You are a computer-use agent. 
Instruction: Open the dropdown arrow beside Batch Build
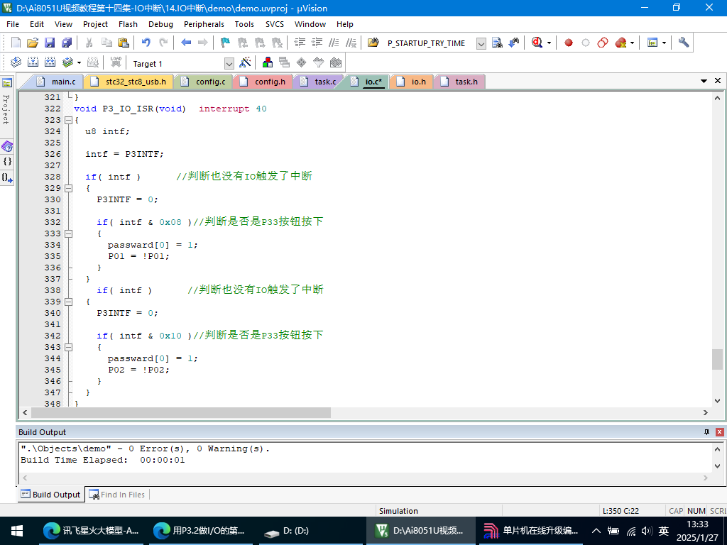point(79,62)
